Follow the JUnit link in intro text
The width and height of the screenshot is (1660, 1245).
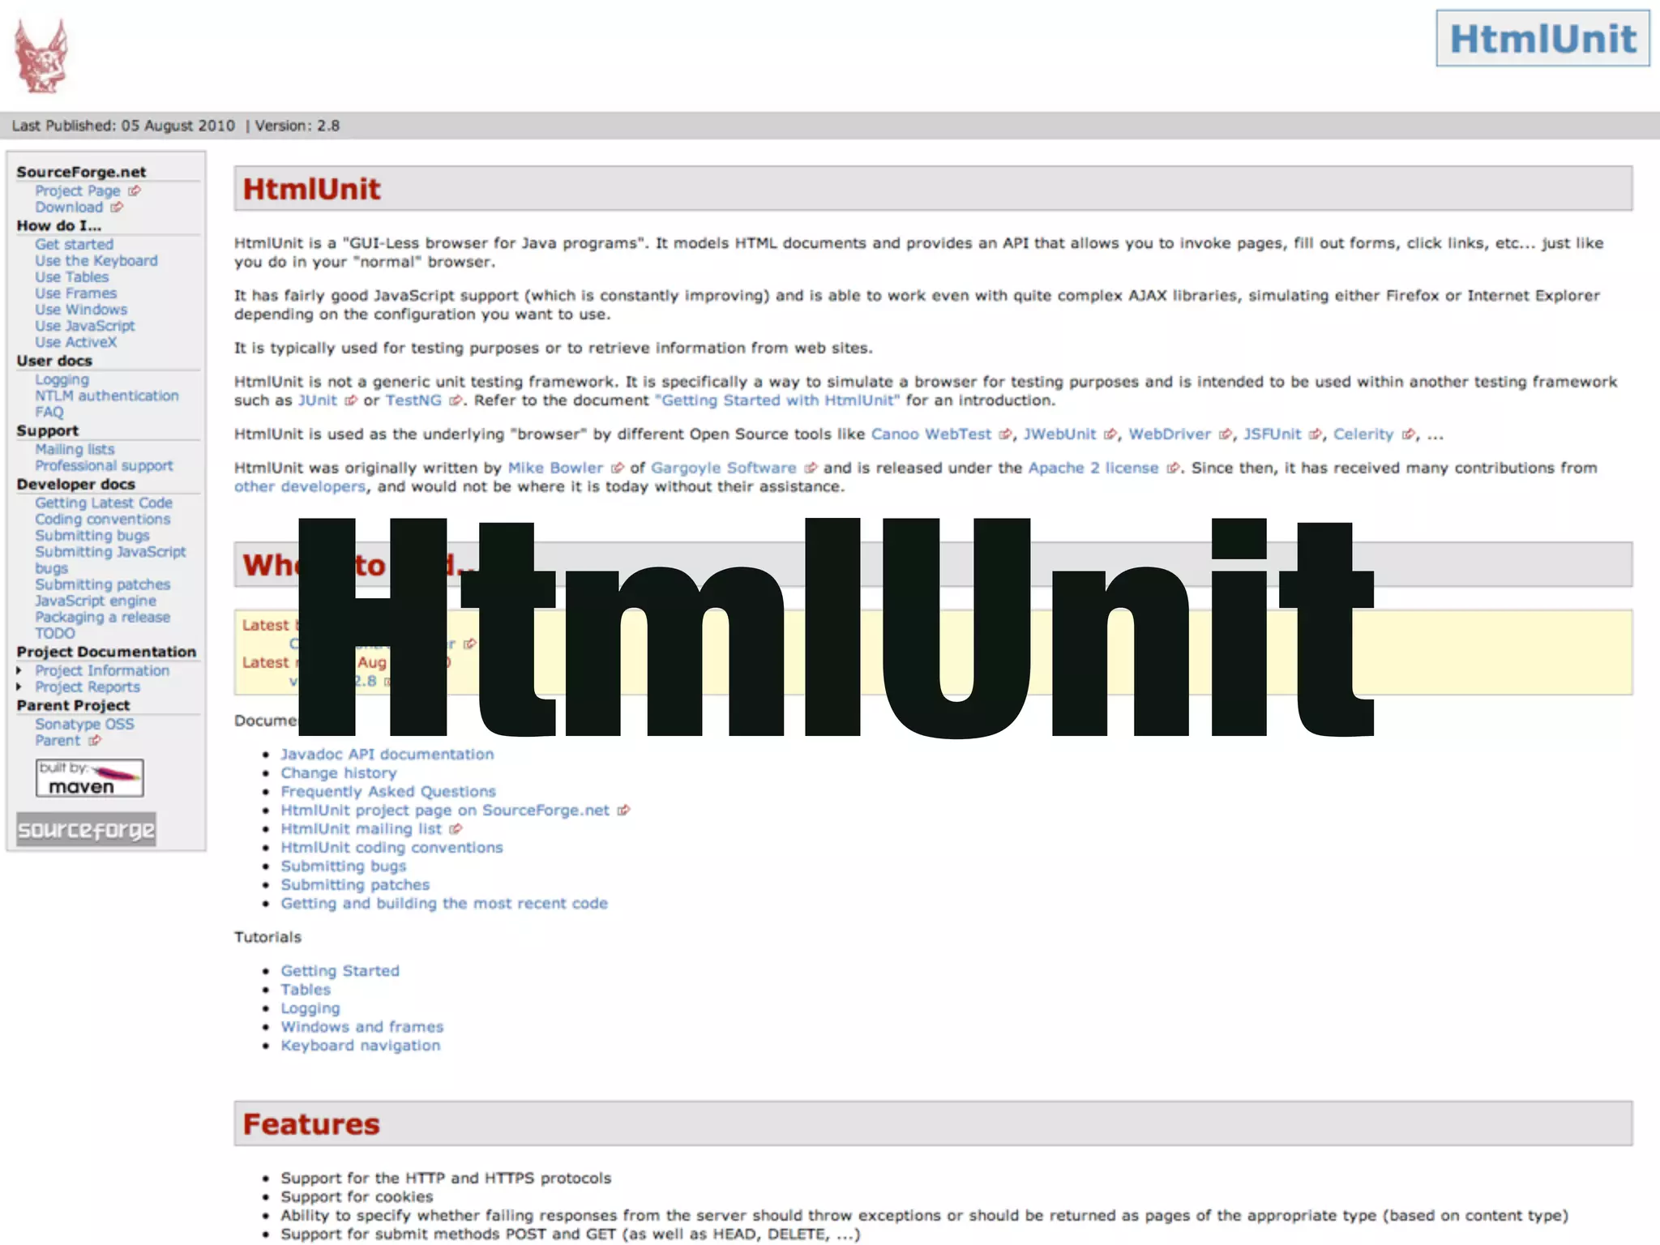318,400
